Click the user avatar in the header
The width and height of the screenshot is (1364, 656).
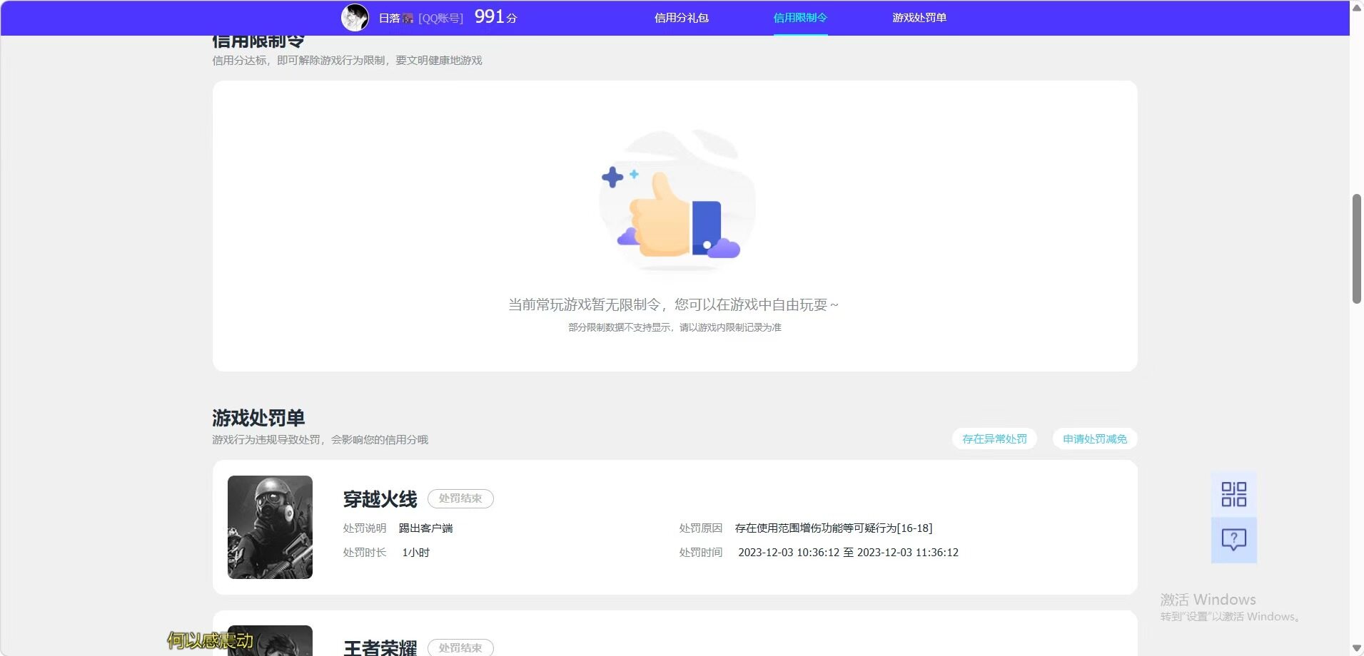click(x=355, y=18)
